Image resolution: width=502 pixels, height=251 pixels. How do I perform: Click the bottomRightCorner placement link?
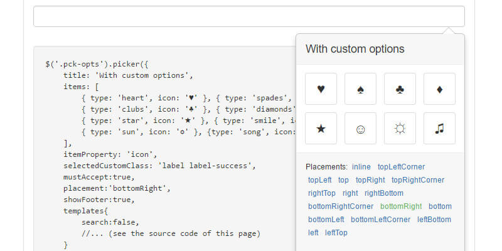(x=341, y=206)
